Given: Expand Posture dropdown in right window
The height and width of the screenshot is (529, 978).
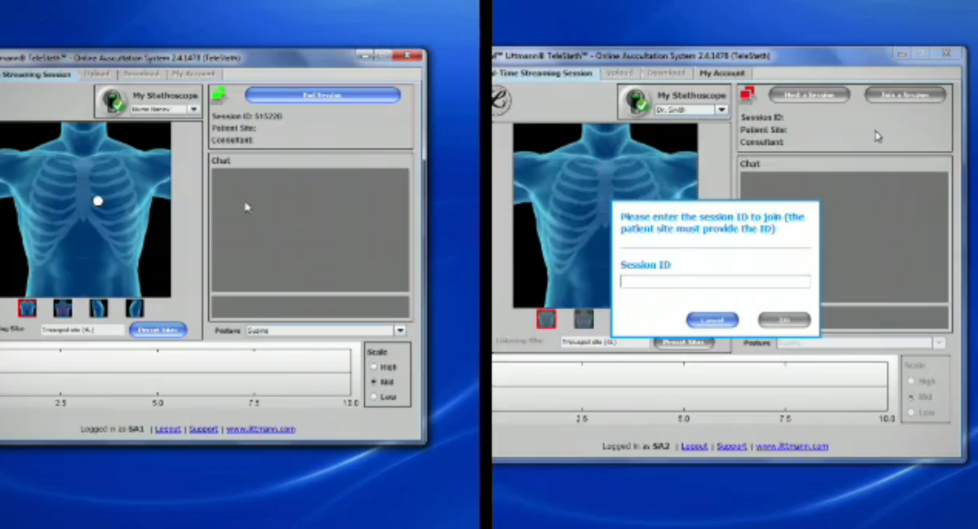Looking at the screenshot, I should point(939,343).
